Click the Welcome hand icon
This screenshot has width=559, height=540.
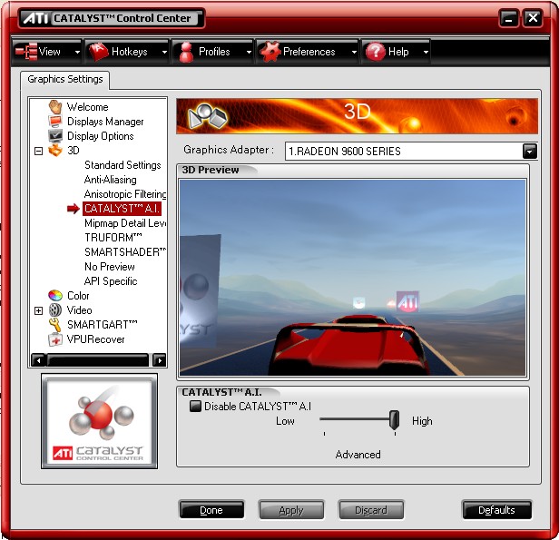coord(55,107)
